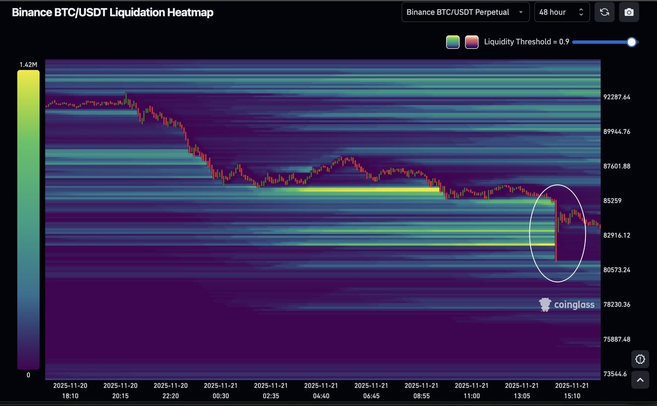This screenshot has height=406, width=657.
Task: Click the 80573.24 price axis label
Action: (x=617, y=270)
